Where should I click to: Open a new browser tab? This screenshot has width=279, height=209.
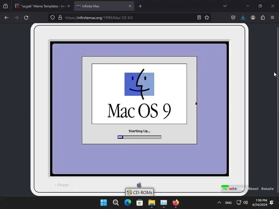(x=140, y=6)
